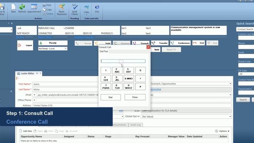This screenshot has height=143, width=254.
Task: Click the Consult call button
Action: click(140, 43)
